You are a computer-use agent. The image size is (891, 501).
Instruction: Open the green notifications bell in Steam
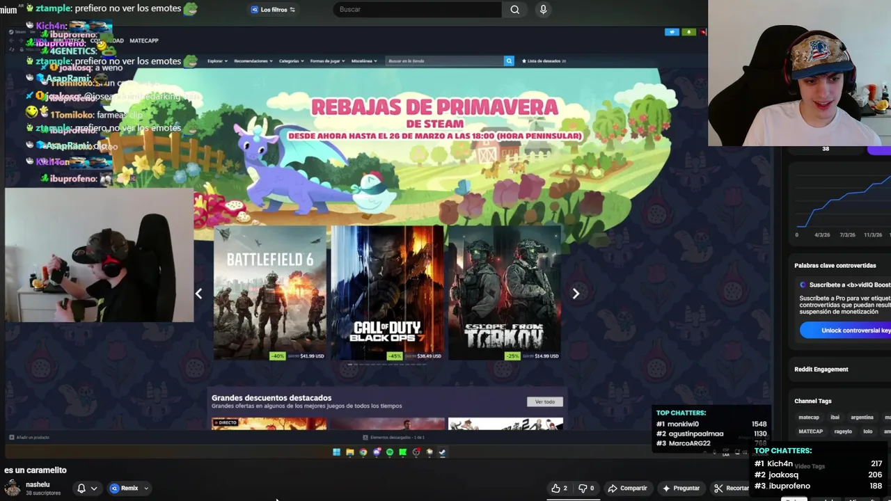[x=688, y=32]
